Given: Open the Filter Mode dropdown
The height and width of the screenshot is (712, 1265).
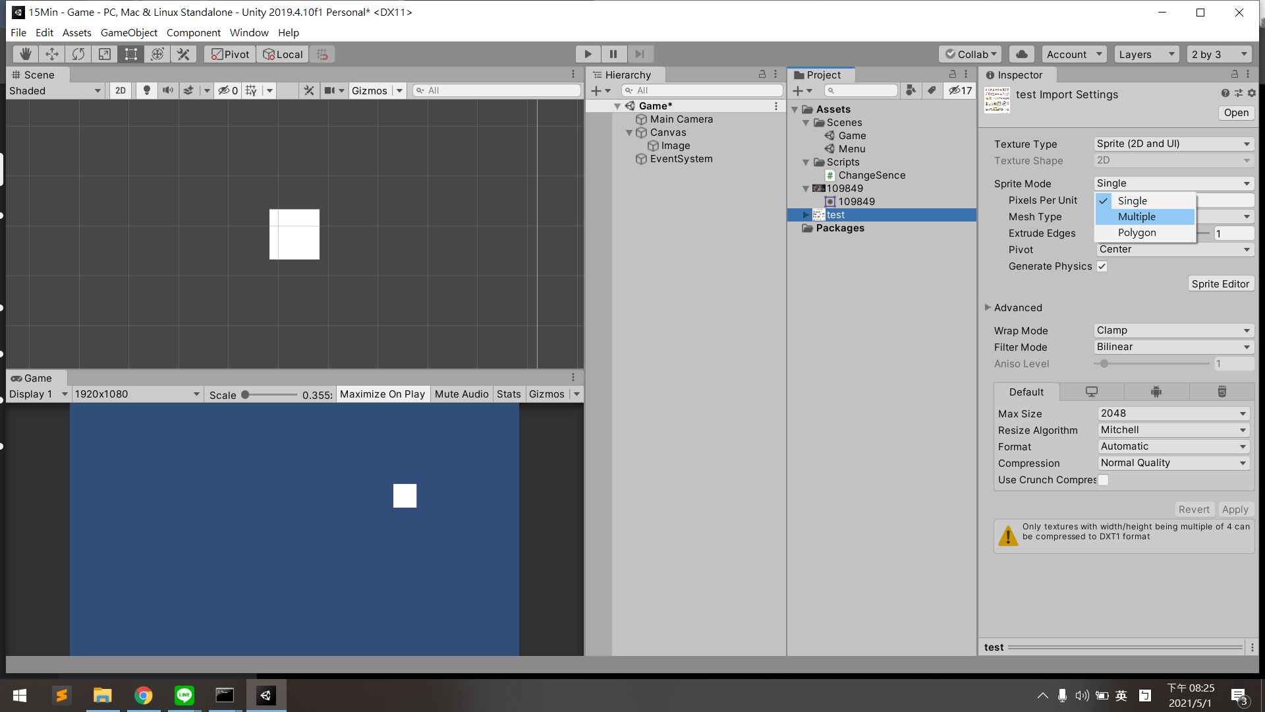Looking at the screenshot, I should (x=1173, y=347).
